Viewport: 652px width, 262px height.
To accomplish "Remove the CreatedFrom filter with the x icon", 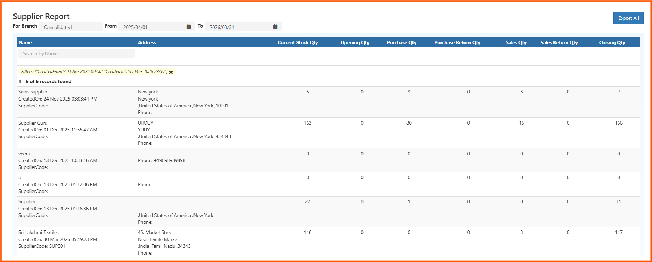I will [x=171, y=72].
